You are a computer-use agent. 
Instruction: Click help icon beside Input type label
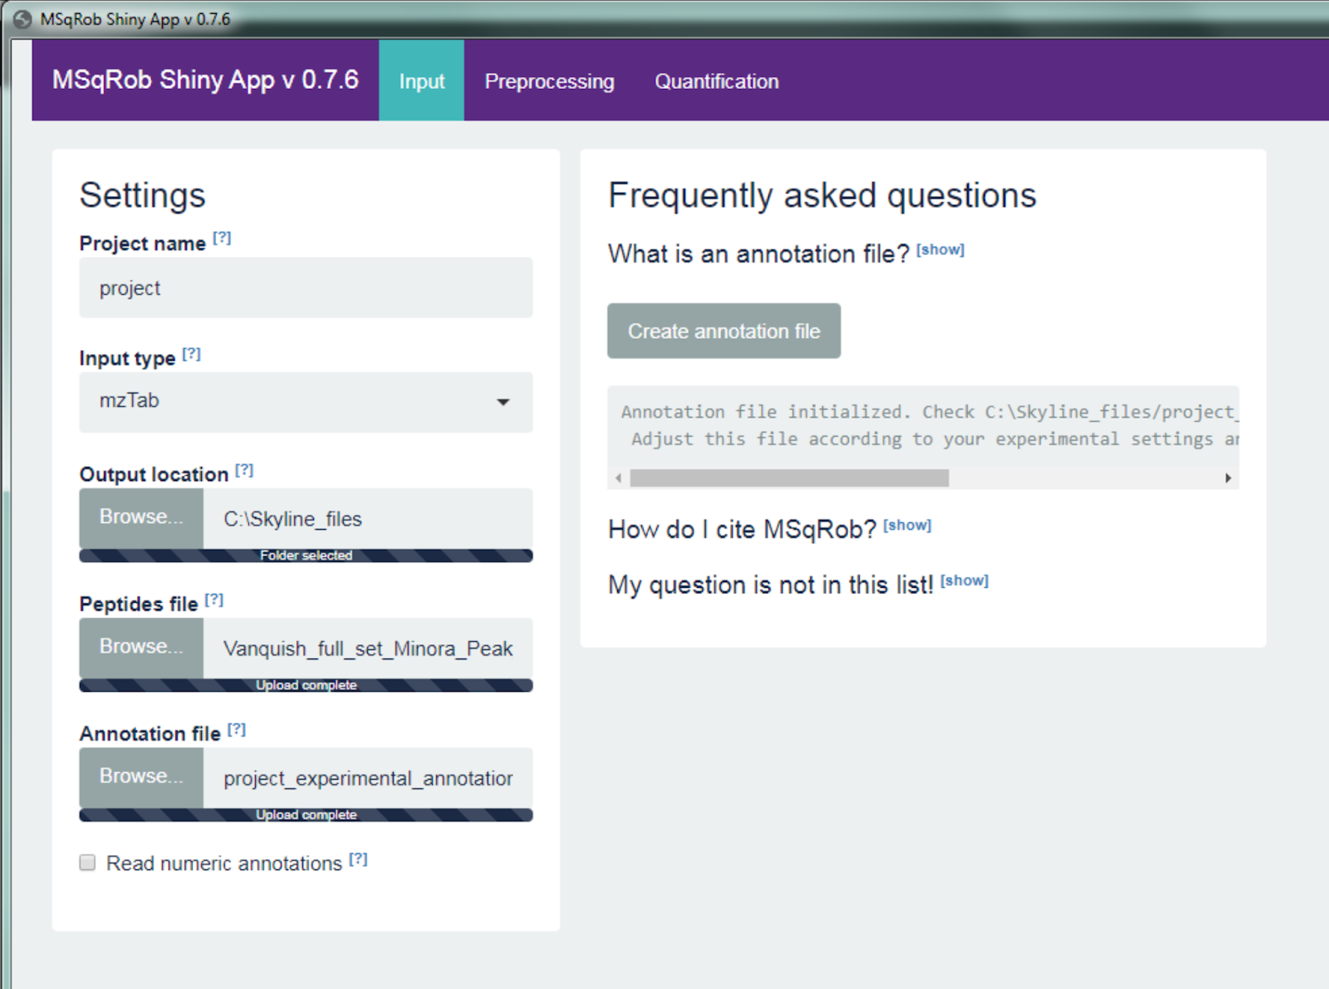(192, 354)
